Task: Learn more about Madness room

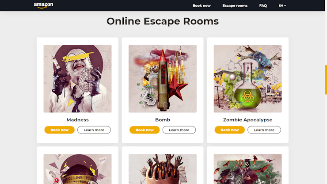Action: click(x=94, y=130)
